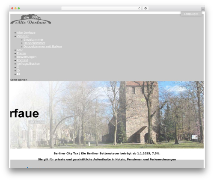214x181 pixels.
Task: Open Doppelzimmer mit Balkon page
Action: (x=43, y=47)
